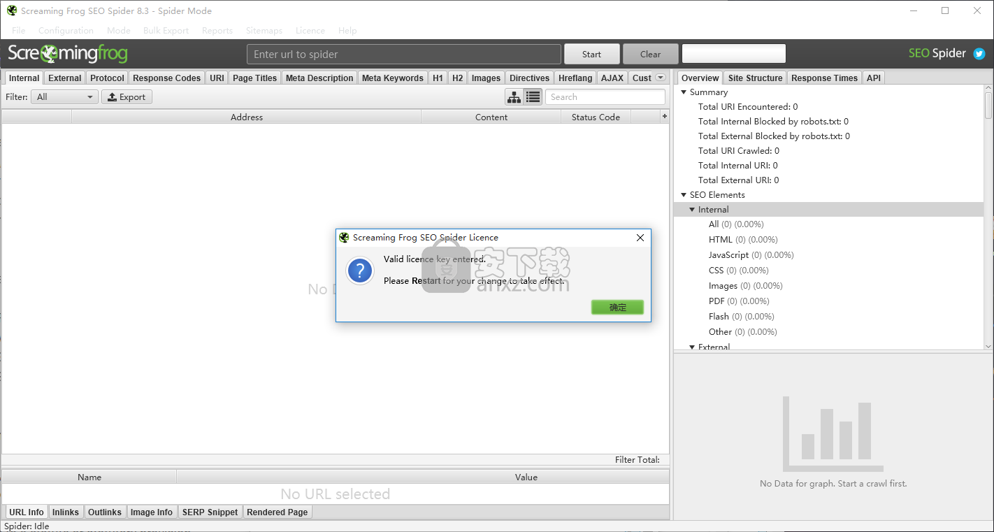Click the Twitter bird icon
The image size is (994, 532).
click(979, 54)
